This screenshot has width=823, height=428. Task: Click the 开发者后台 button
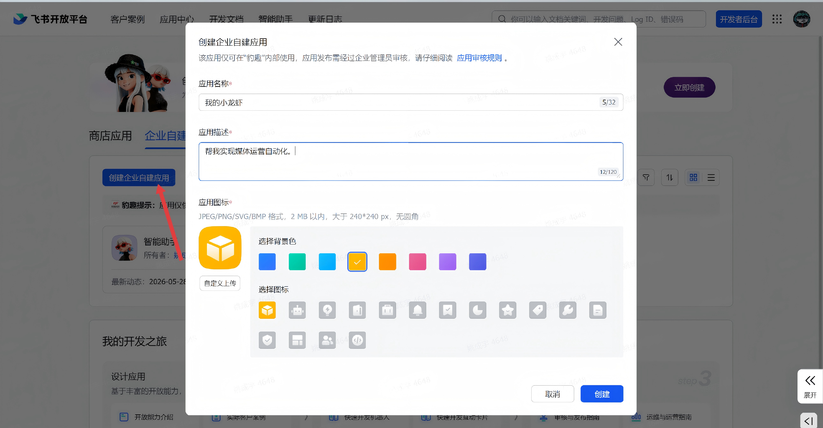(x=738, y=19)
